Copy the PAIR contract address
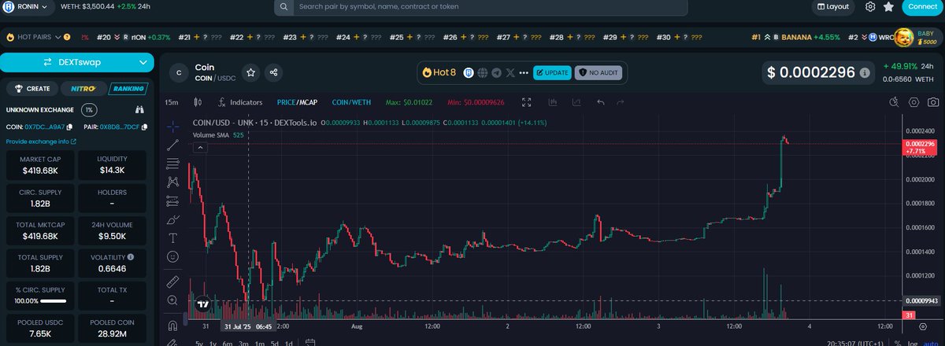 click(144, 127)
